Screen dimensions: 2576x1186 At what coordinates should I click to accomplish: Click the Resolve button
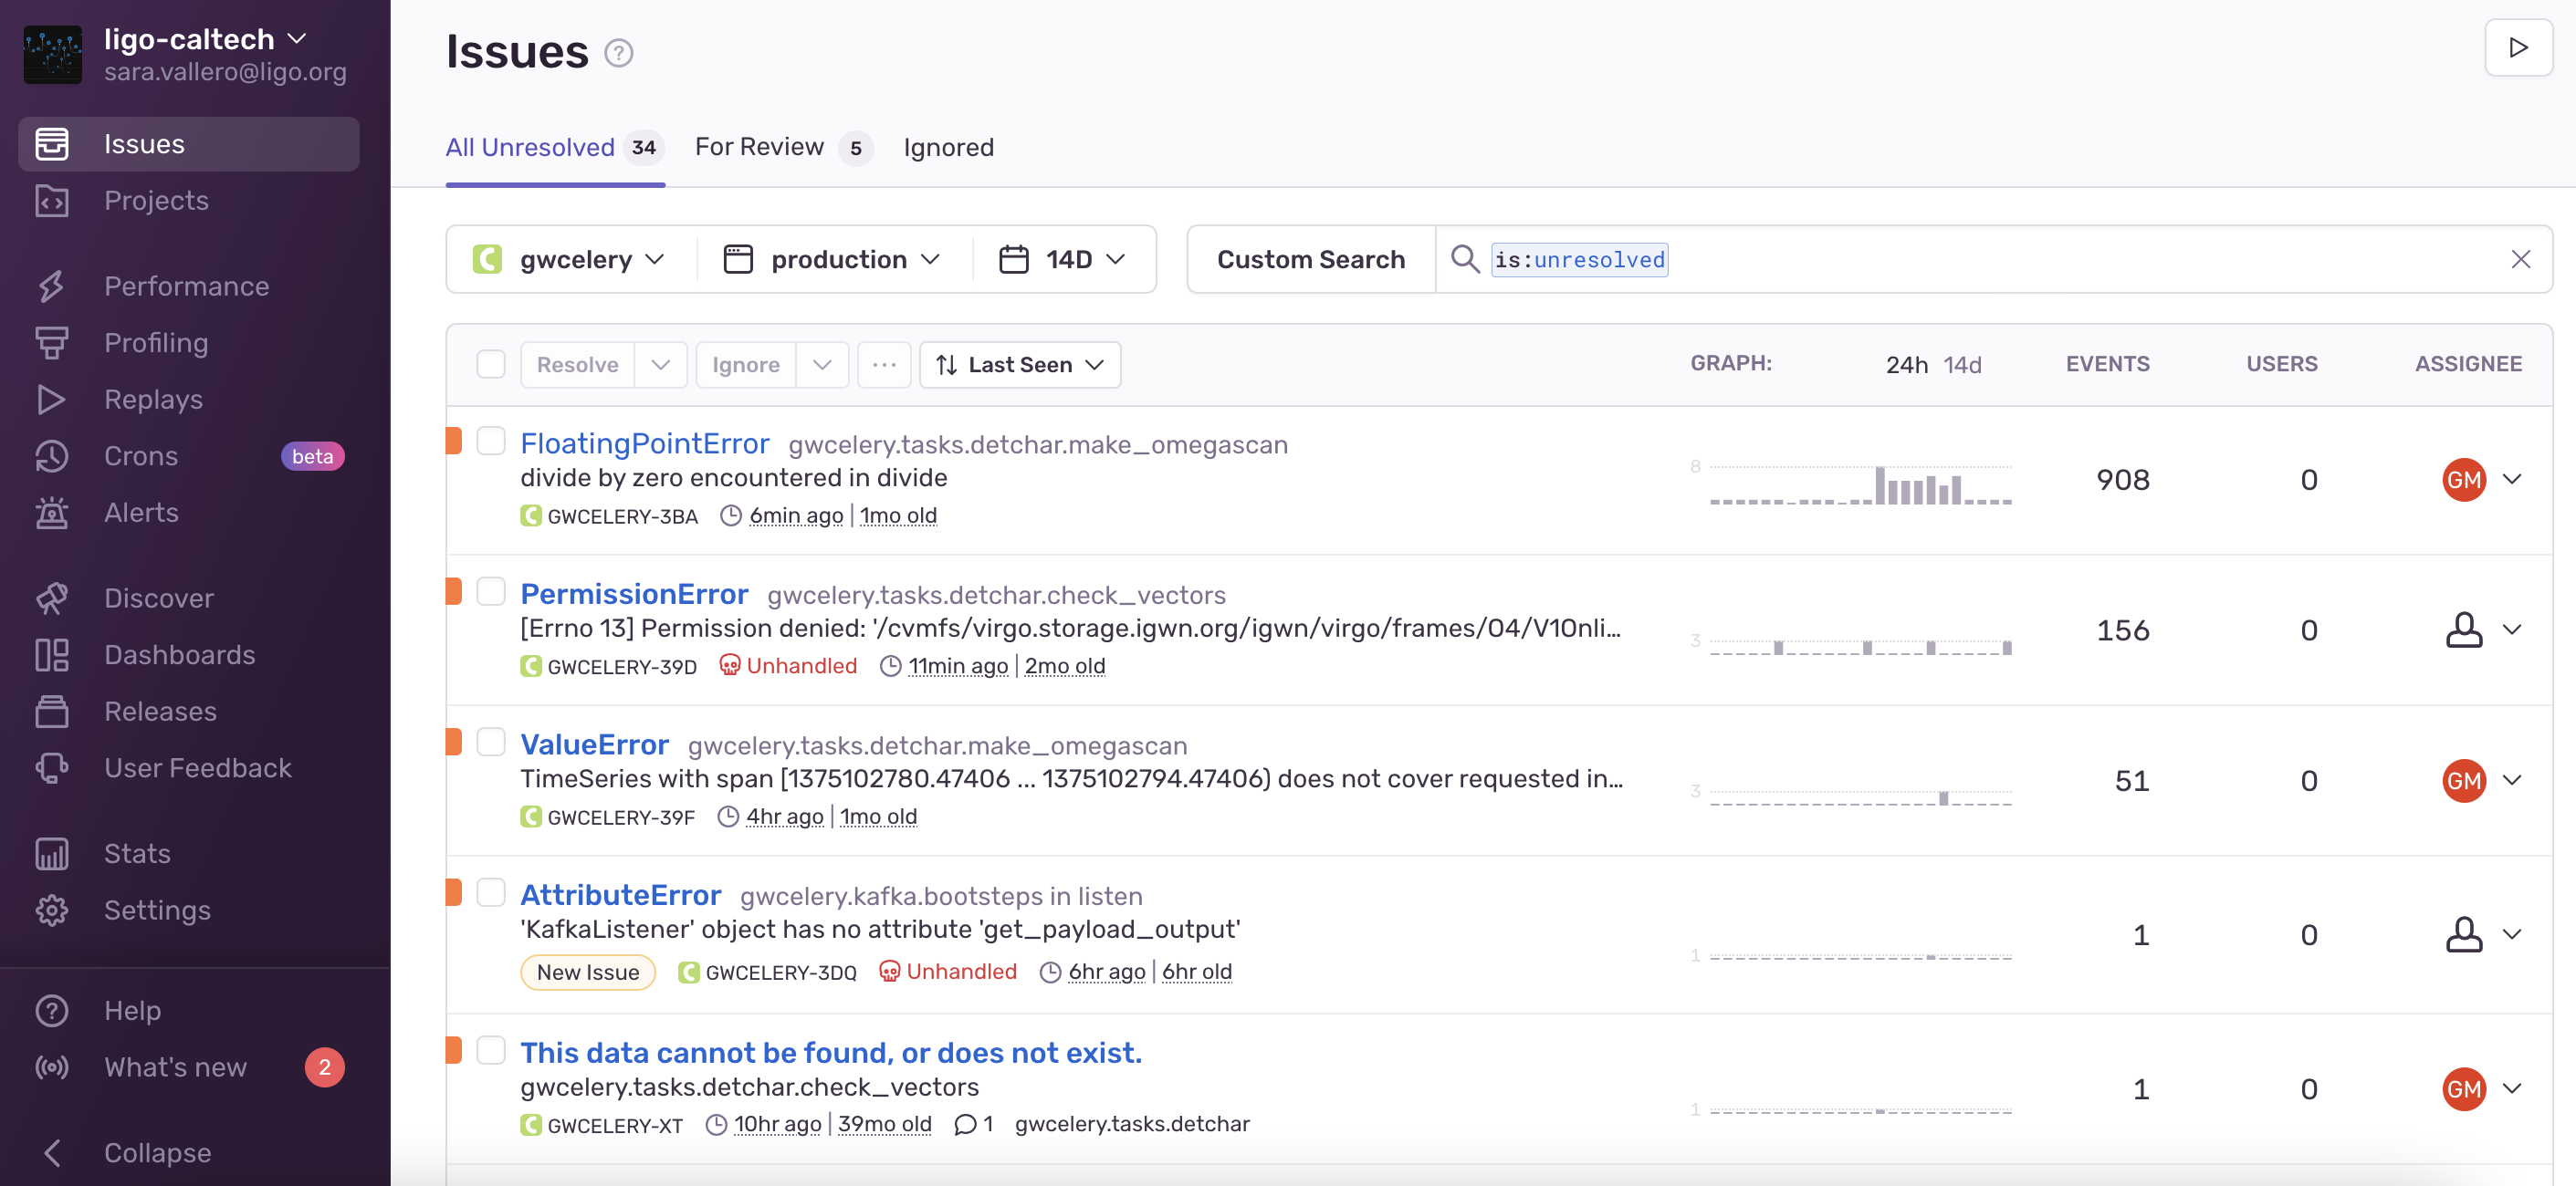577,365
